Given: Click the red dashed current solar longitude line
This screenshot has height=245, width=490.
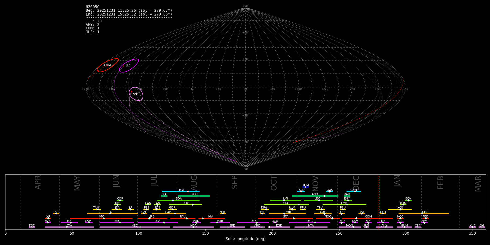Looking at the screenshot, I should pyautogui.click(x=379, y=201).
